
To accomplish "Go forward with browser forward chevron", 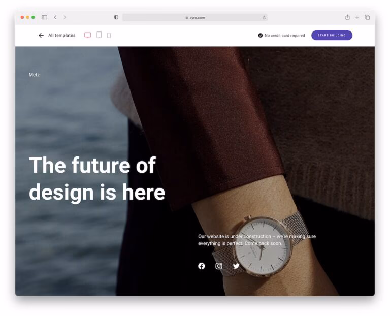I will point(64,17).
